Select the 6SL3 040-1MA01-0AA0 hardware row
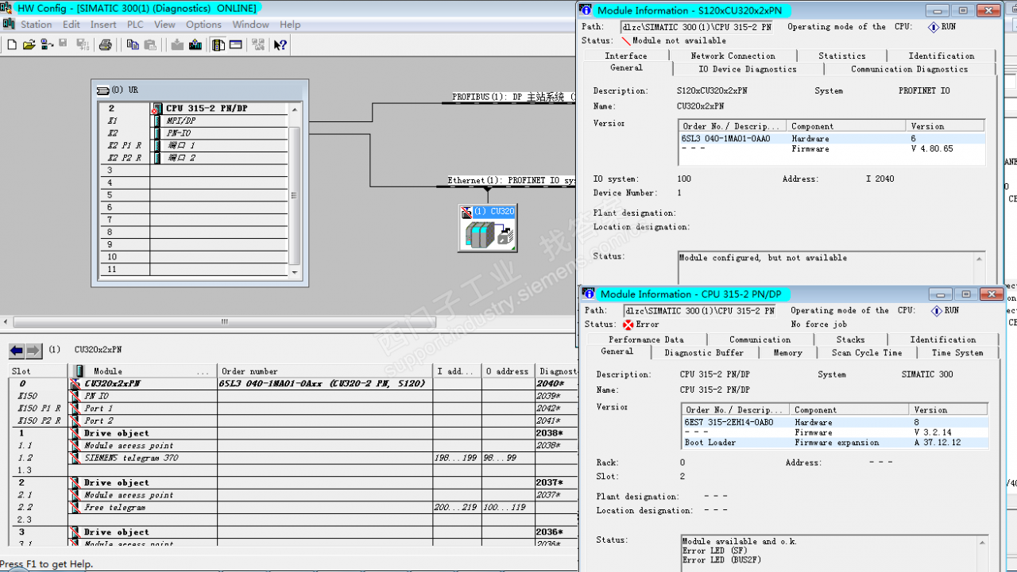 pos(832,139)
